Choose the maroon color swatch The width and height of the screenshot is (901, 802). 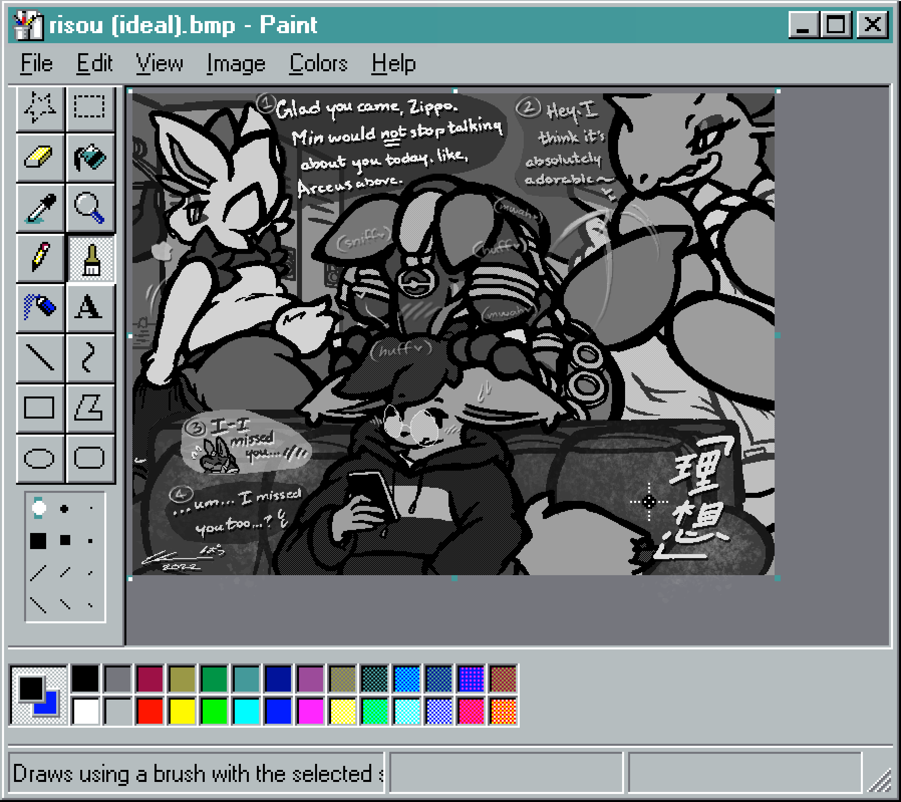click(150, 679)
